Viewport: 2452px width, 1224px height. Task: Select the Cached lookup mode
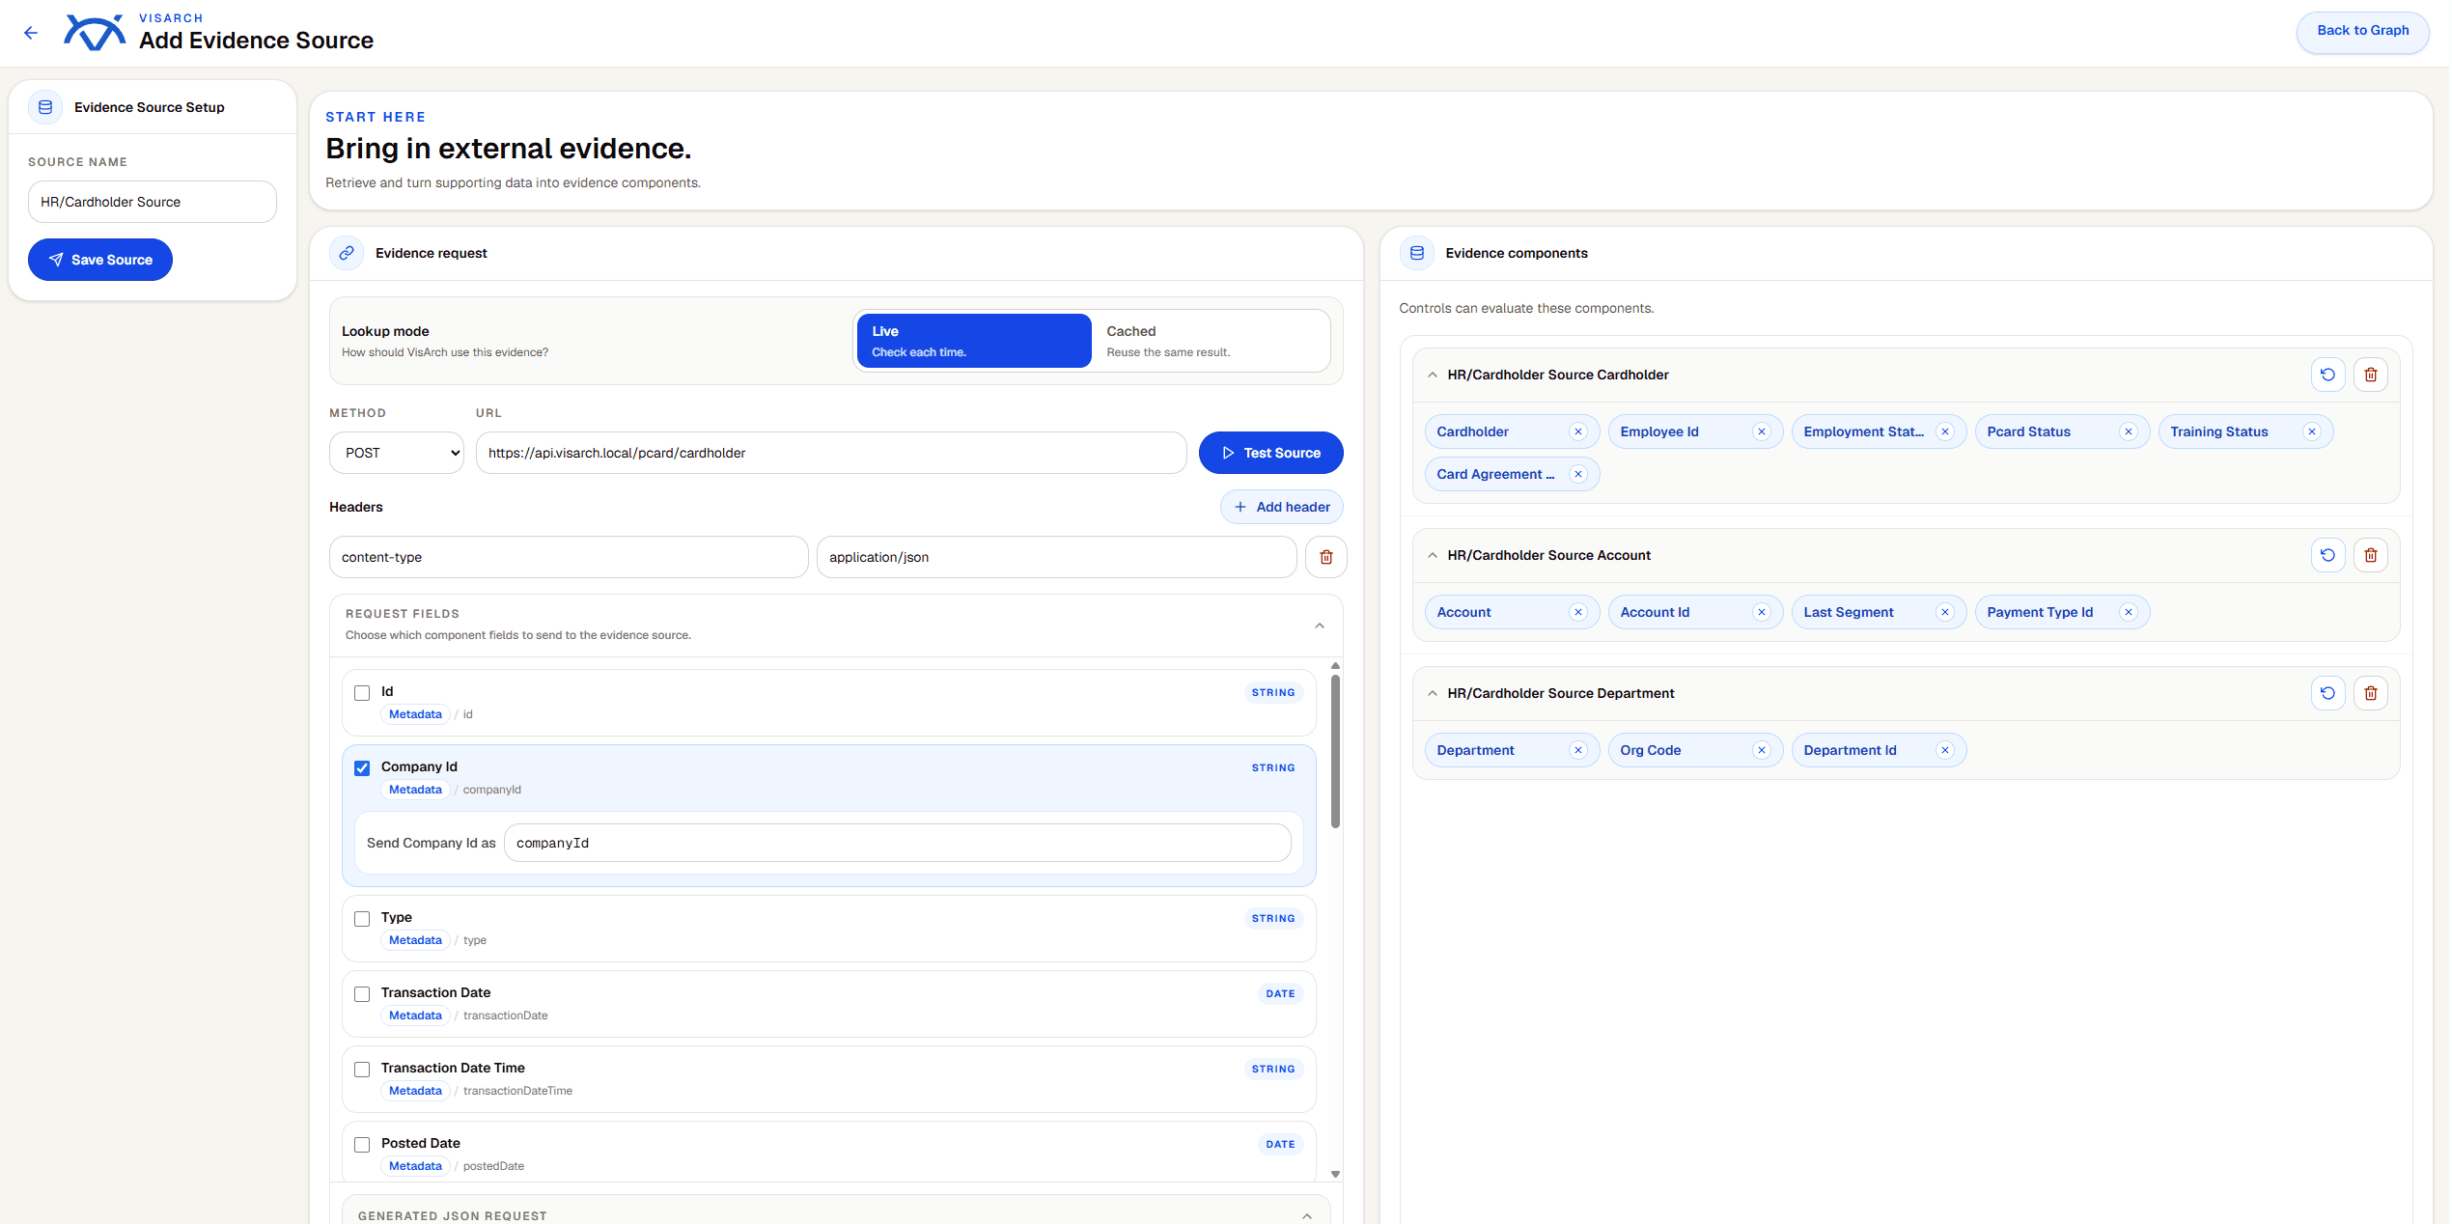click(1212, 341)
